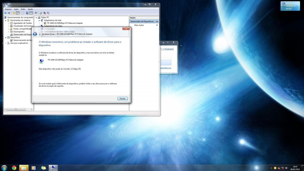
Task: Open Sticky Notes from the taskbar
Action: coord(43,168)
